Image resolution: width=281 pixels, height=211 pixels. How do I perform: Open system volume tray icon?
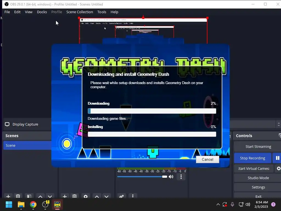(248, 204)
